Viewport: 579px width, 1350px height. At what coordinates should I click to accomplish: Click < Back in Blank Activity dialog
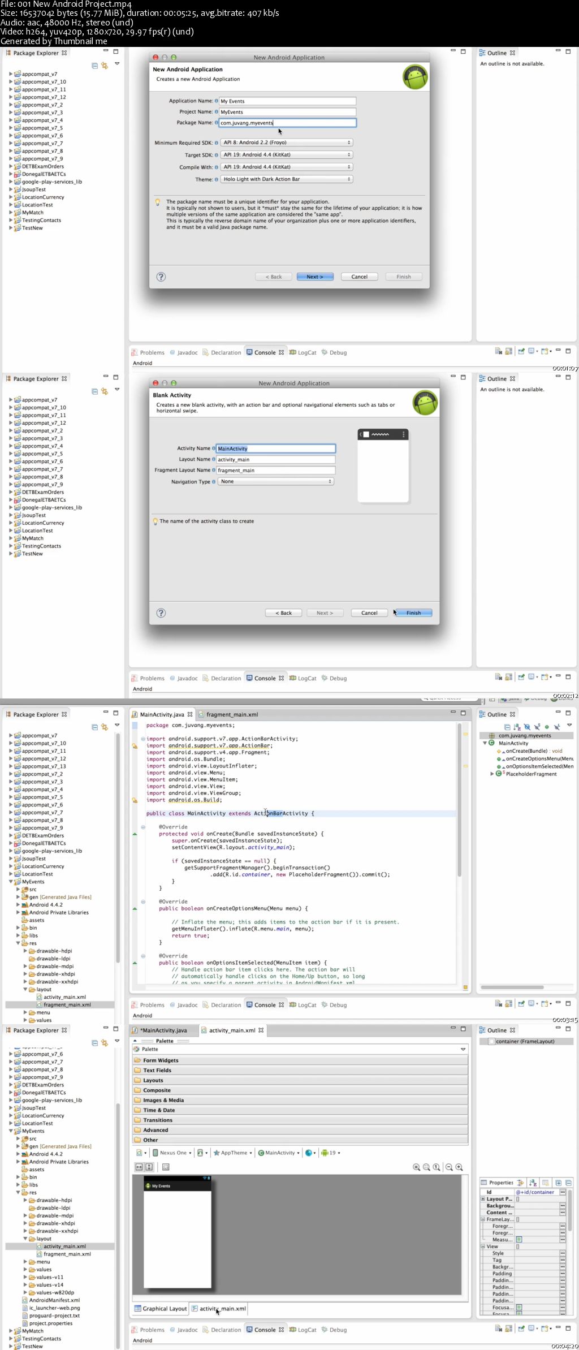pyautogui.click(x=284, y=613)
